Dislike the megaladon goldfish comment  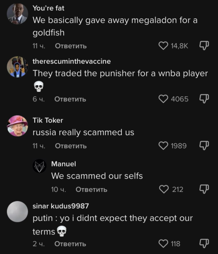coord(204,46)
